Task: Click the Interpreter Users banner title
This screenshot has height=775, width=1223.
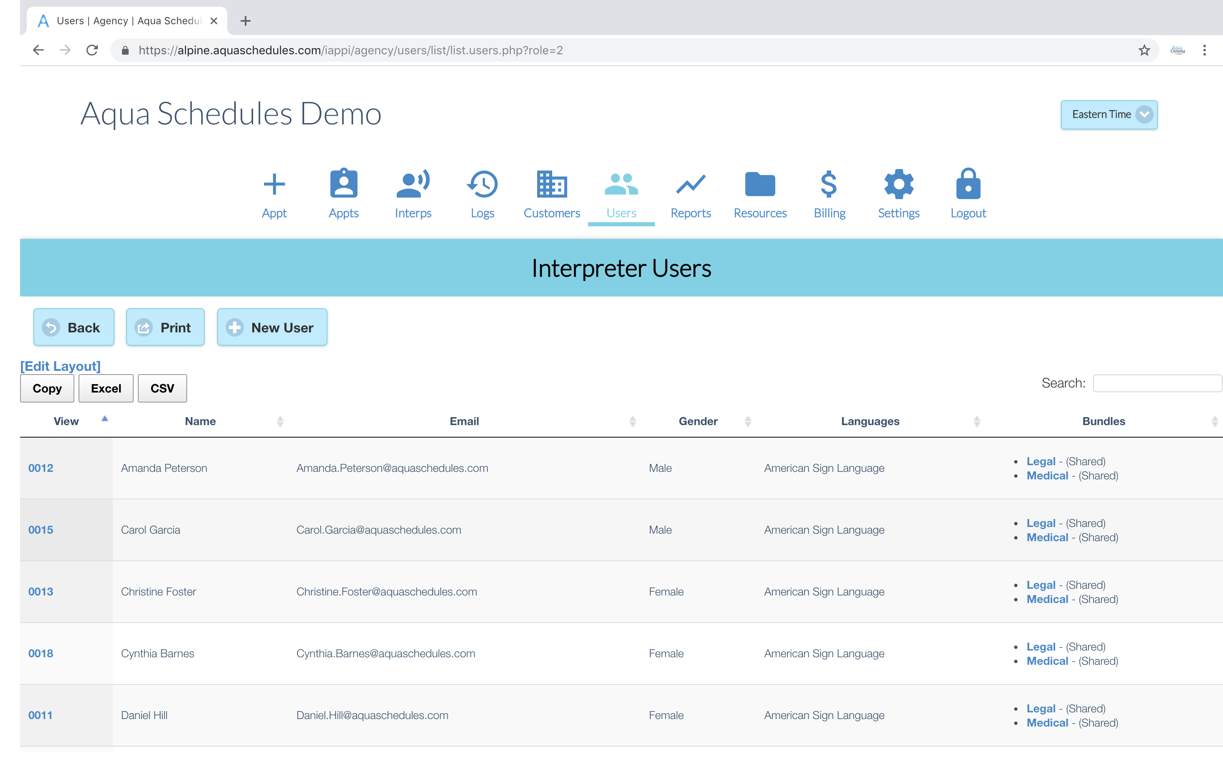Action: tap(621, 268)
